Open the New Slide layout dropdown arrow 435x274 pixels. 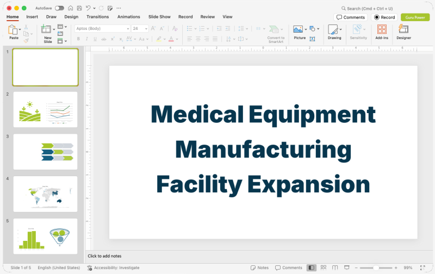[54, 29]
